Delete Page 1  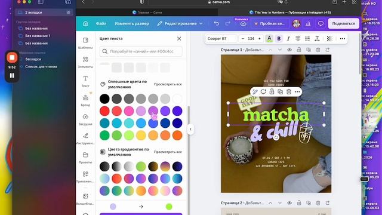pyautogui.click(x=318, y=50)
